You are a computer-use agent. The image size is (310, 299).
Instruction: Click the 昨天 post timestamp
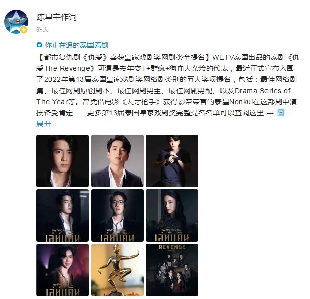(42, 30)
